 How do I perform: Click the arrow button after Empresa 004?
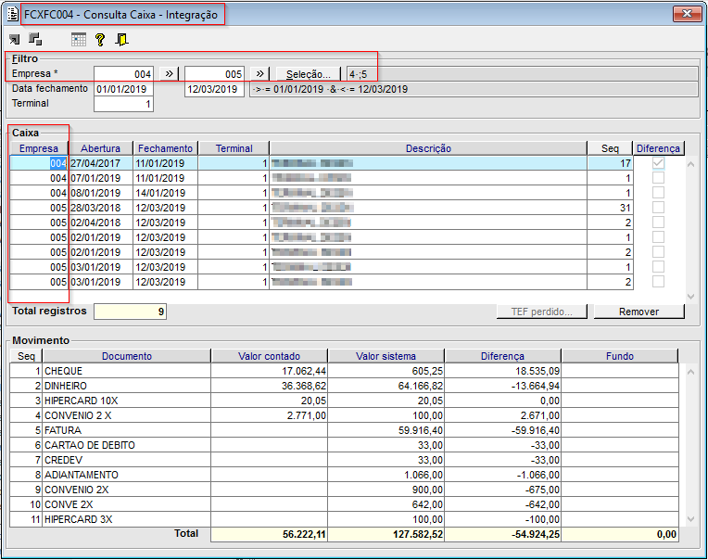[x=169, y=73]
